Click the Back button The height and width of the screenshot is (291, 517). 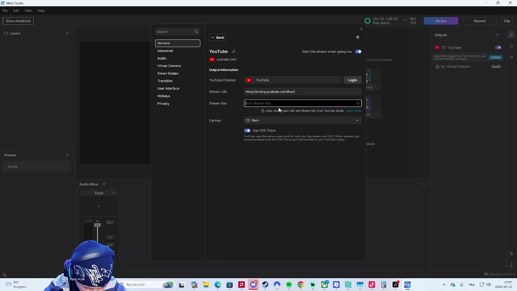217,38
